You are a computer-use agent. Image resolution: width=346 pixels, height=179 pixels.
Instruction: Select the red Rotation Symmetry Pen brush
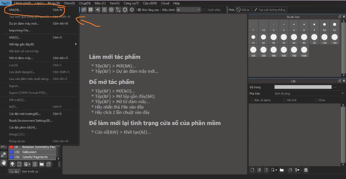click(32, 147)
